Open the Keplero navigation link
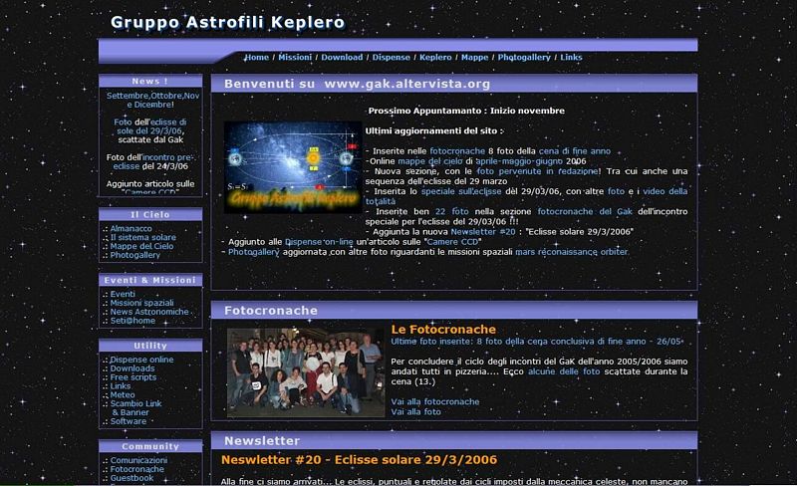This screenshot has width=797, height=486. (435, 58)
